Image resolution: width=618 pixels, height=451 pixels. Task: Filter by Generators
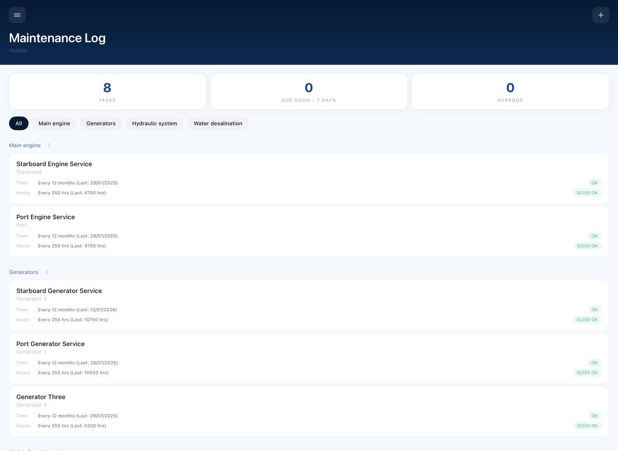pos(101,123)
